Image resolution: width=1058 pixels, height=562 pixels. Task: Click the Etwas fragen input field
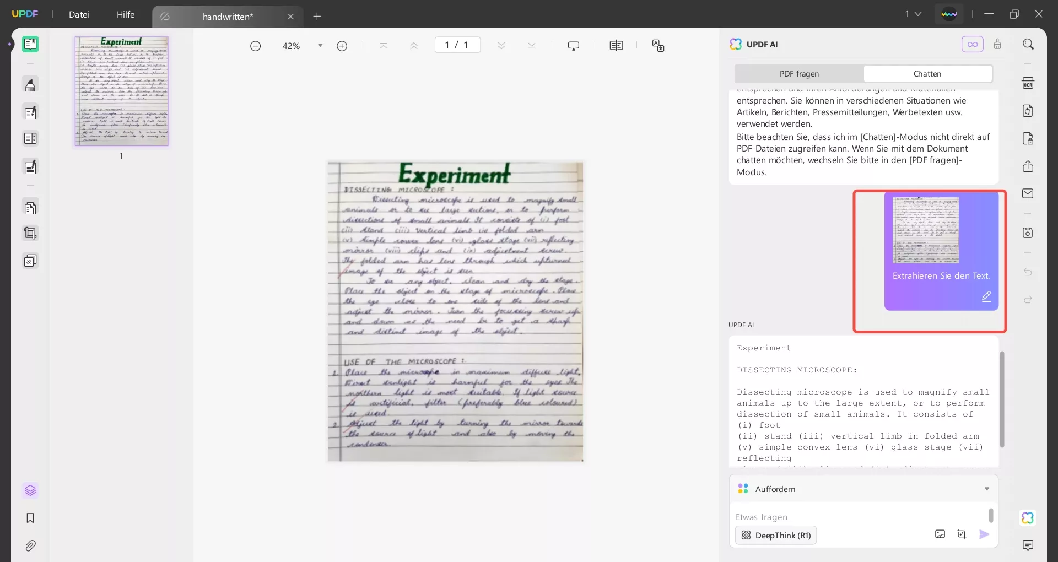click(857, 517)
